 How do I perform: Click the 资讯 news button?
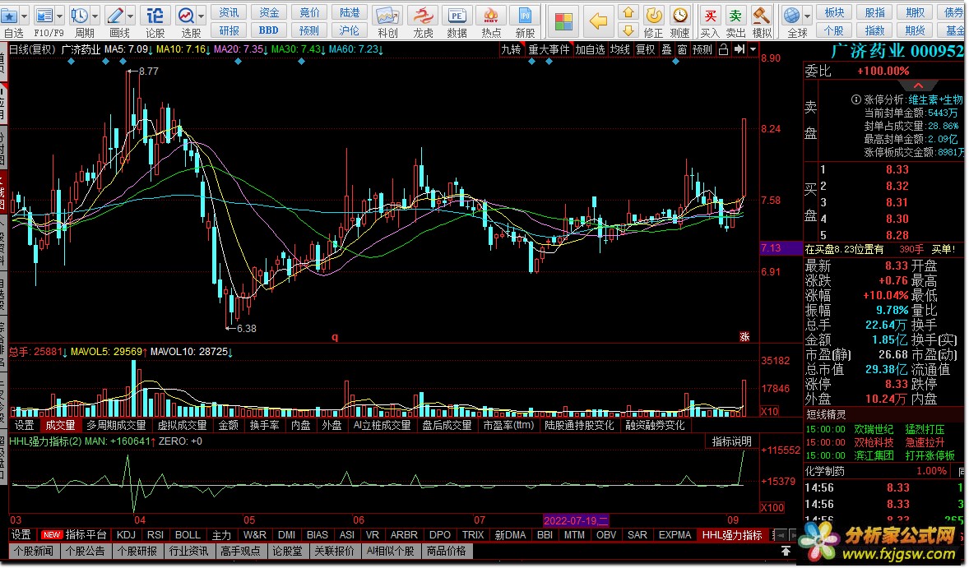(x=229, y=12)
